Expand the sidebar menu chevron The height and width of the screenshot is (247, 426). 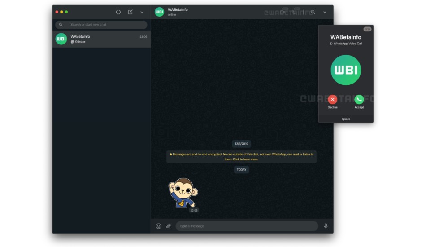142,12
